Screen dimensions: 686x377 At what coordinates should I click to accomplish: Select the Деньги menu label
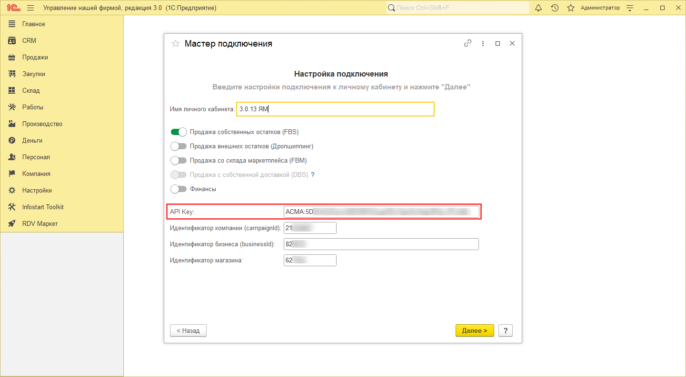[32, 140]
